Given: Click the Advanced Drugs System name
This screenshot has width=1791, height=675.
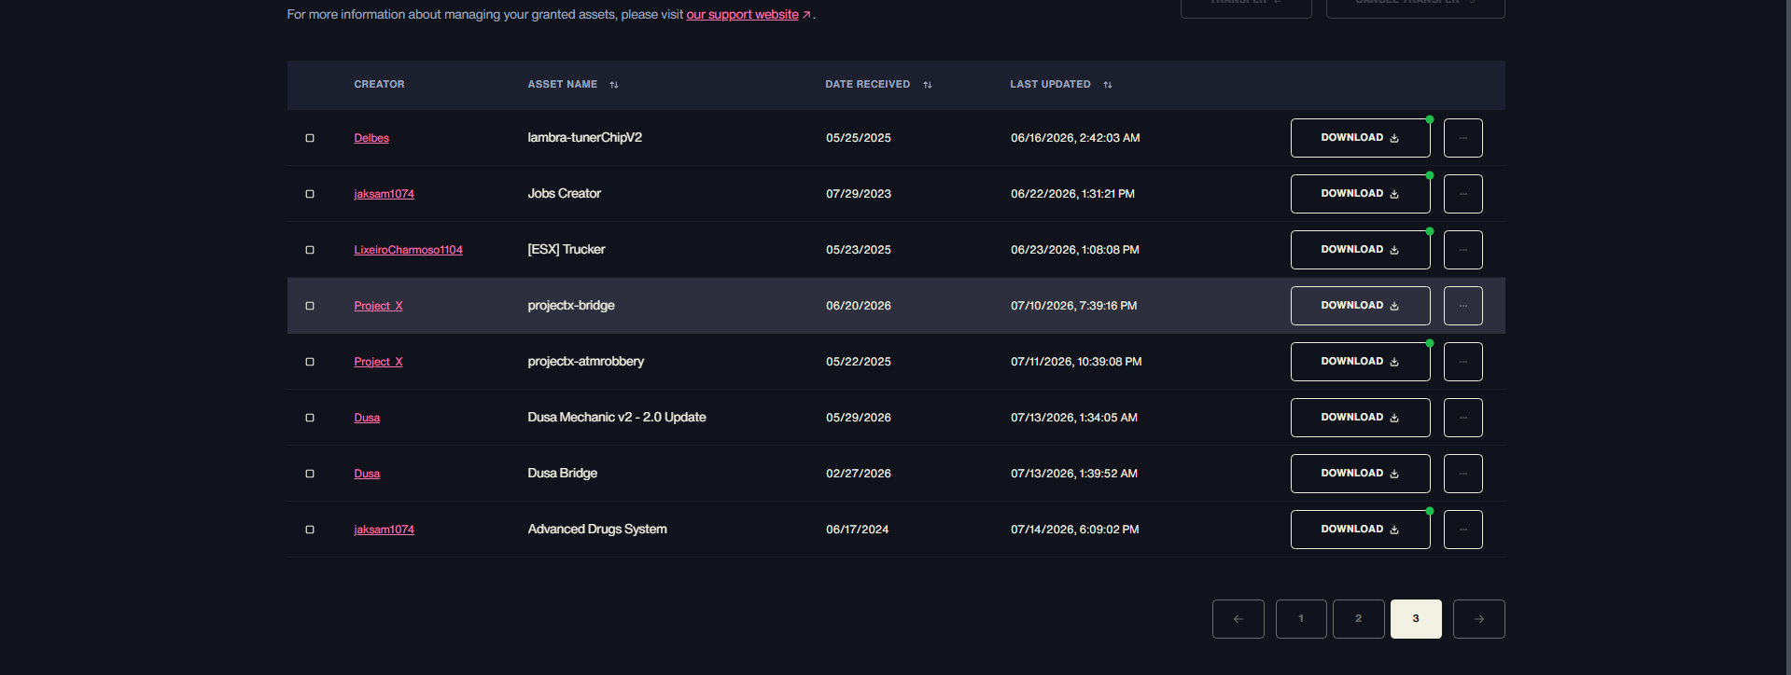Looking at the screenshot, I should point(597,530).
